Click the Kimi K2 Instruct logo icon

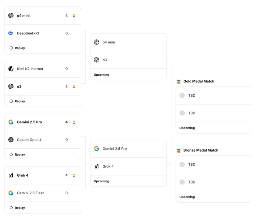11,69
